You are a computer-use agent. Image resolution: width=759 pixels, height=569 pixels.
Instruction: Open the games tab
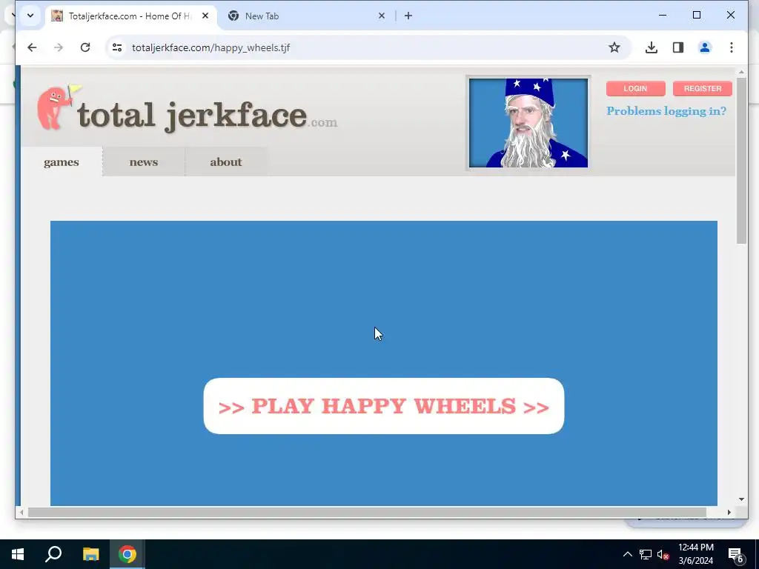click(x=62, y=162)
